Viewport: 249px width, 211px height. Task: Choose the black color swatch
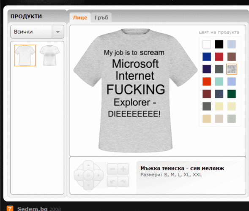click(219, 44)
